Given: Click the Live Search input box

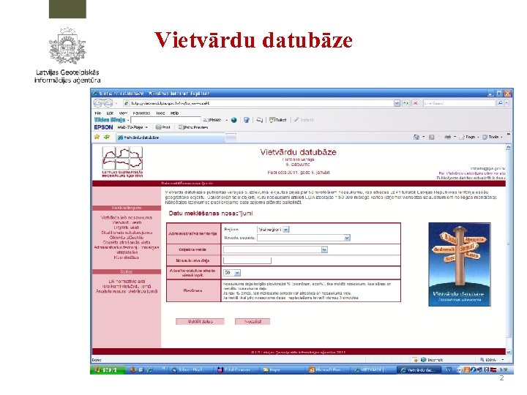Looking at the screenshot, I should click(460, 103).
